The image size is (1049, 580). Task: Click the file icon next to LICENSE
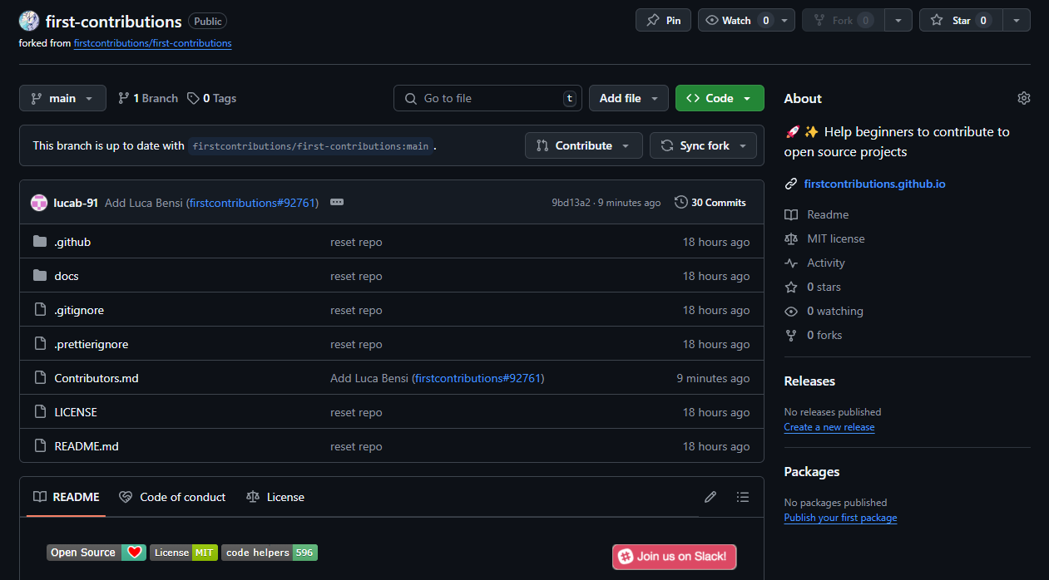40,412
